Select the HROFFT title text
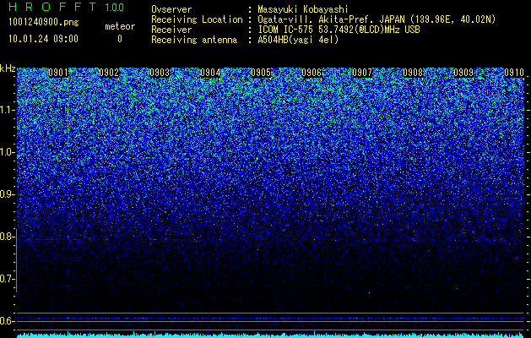 52,7
